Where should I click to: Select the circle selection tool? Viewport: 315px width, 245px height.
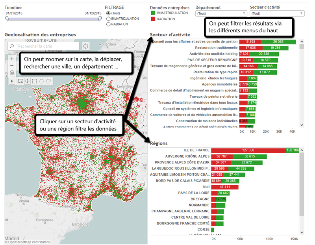point(42,80)
